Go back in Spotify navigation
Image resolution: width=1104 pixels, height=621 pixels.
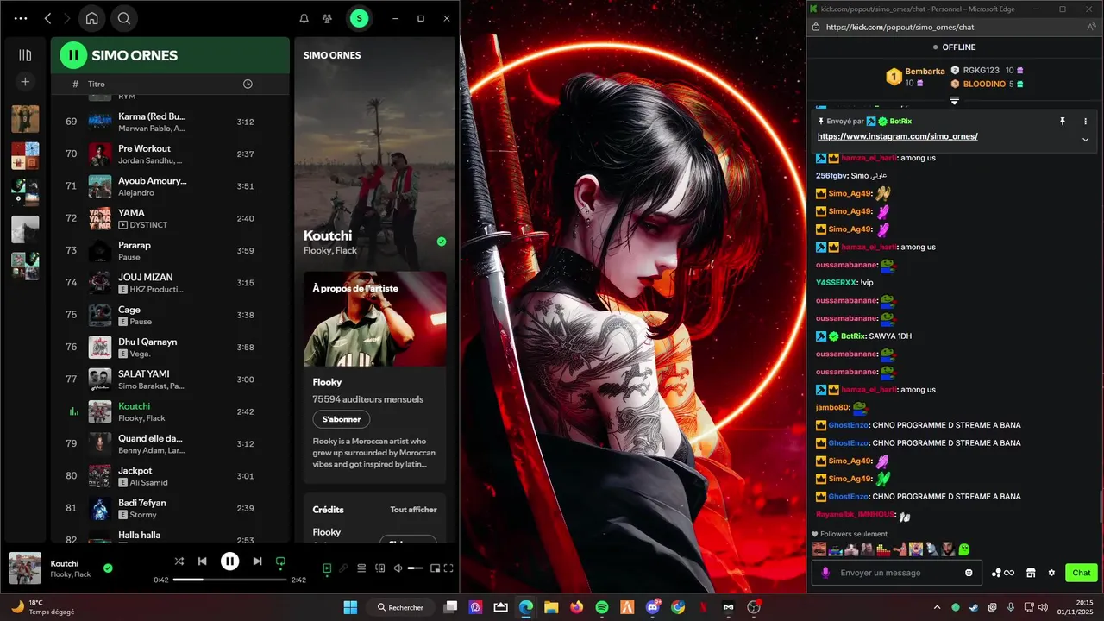coord(47,18)
